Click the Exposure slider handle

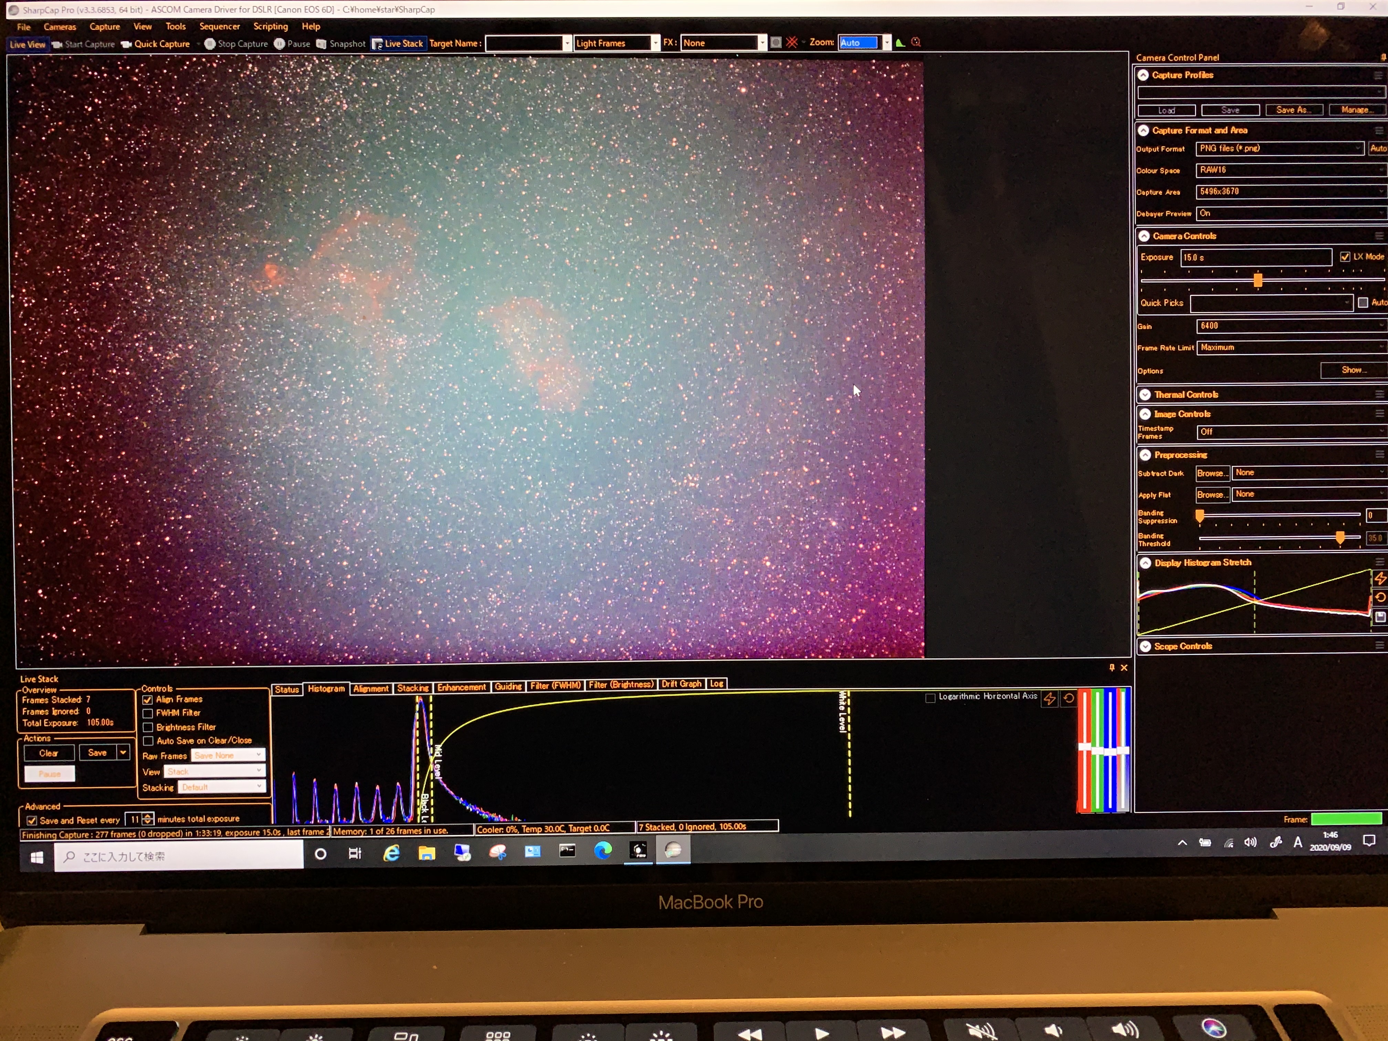(x=1258, y=280)
